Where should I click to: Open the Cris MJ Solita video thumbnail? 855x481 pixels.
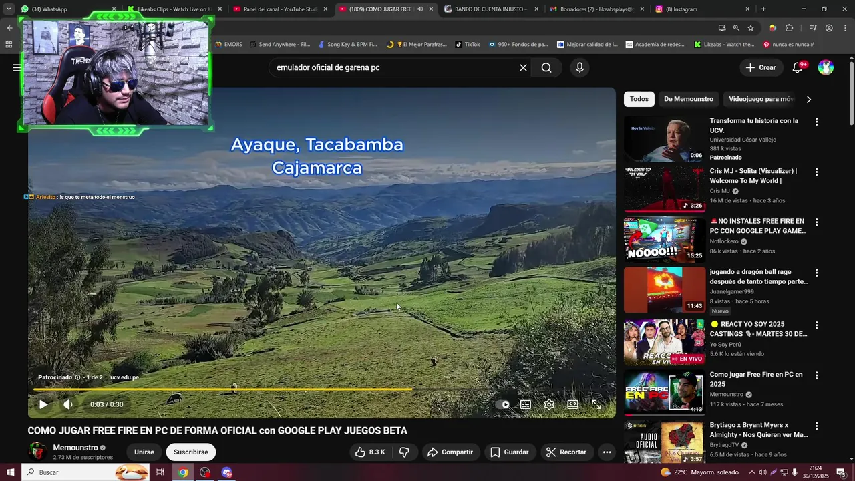665,189
